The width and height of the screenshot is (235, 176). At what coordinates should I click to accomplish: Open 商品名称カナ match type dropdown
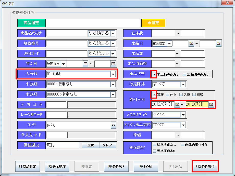pos(113,33)
